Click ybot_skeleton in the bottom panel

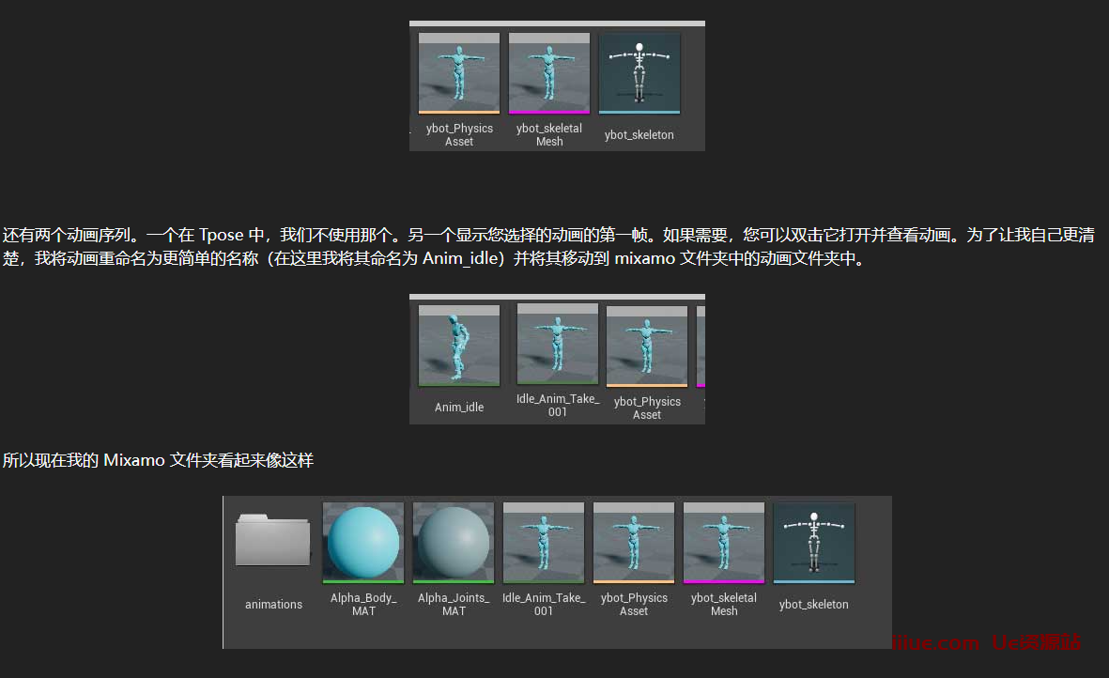pos(814,543)
